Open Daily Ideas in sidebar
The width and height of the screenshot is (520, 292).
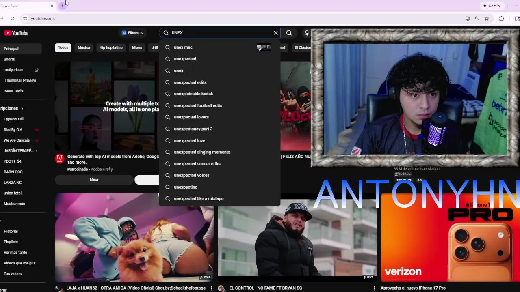coord(20,70)
